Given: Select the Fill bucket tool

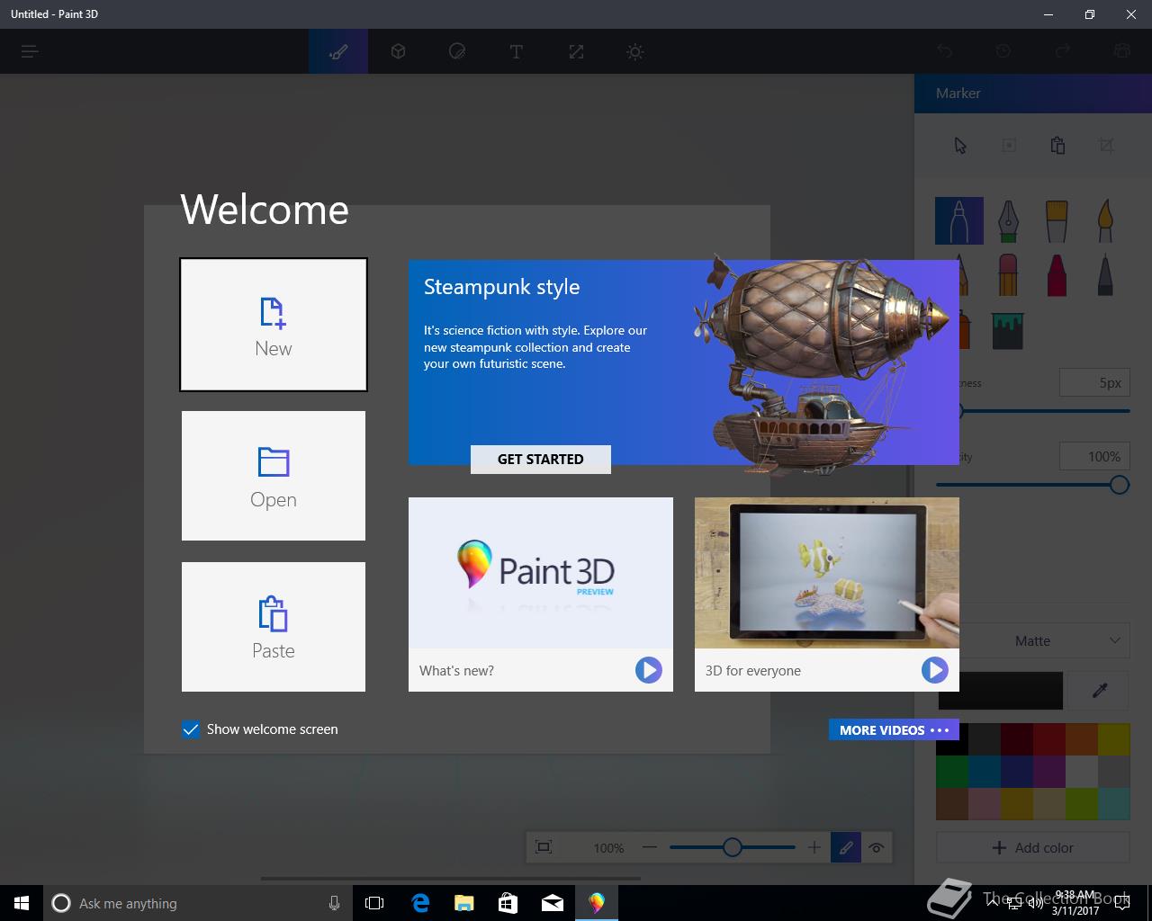Looking at the screenshot, I should click(x=1008, y=330).
